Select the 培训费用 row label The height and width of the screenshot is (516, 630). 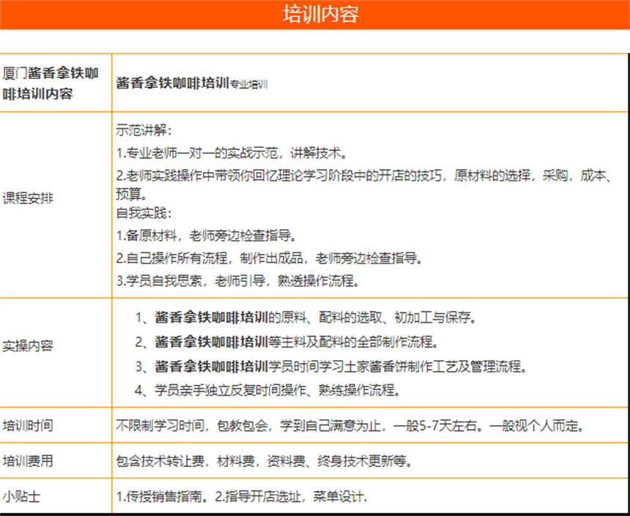pos(28,461)
